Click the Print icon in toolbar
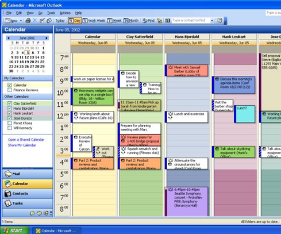This screenshot has width=281, height=234. 28,21
